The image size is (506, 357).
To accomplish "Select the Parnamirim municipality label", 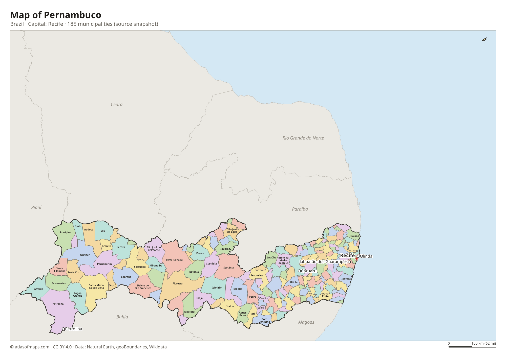I will 104,264.
